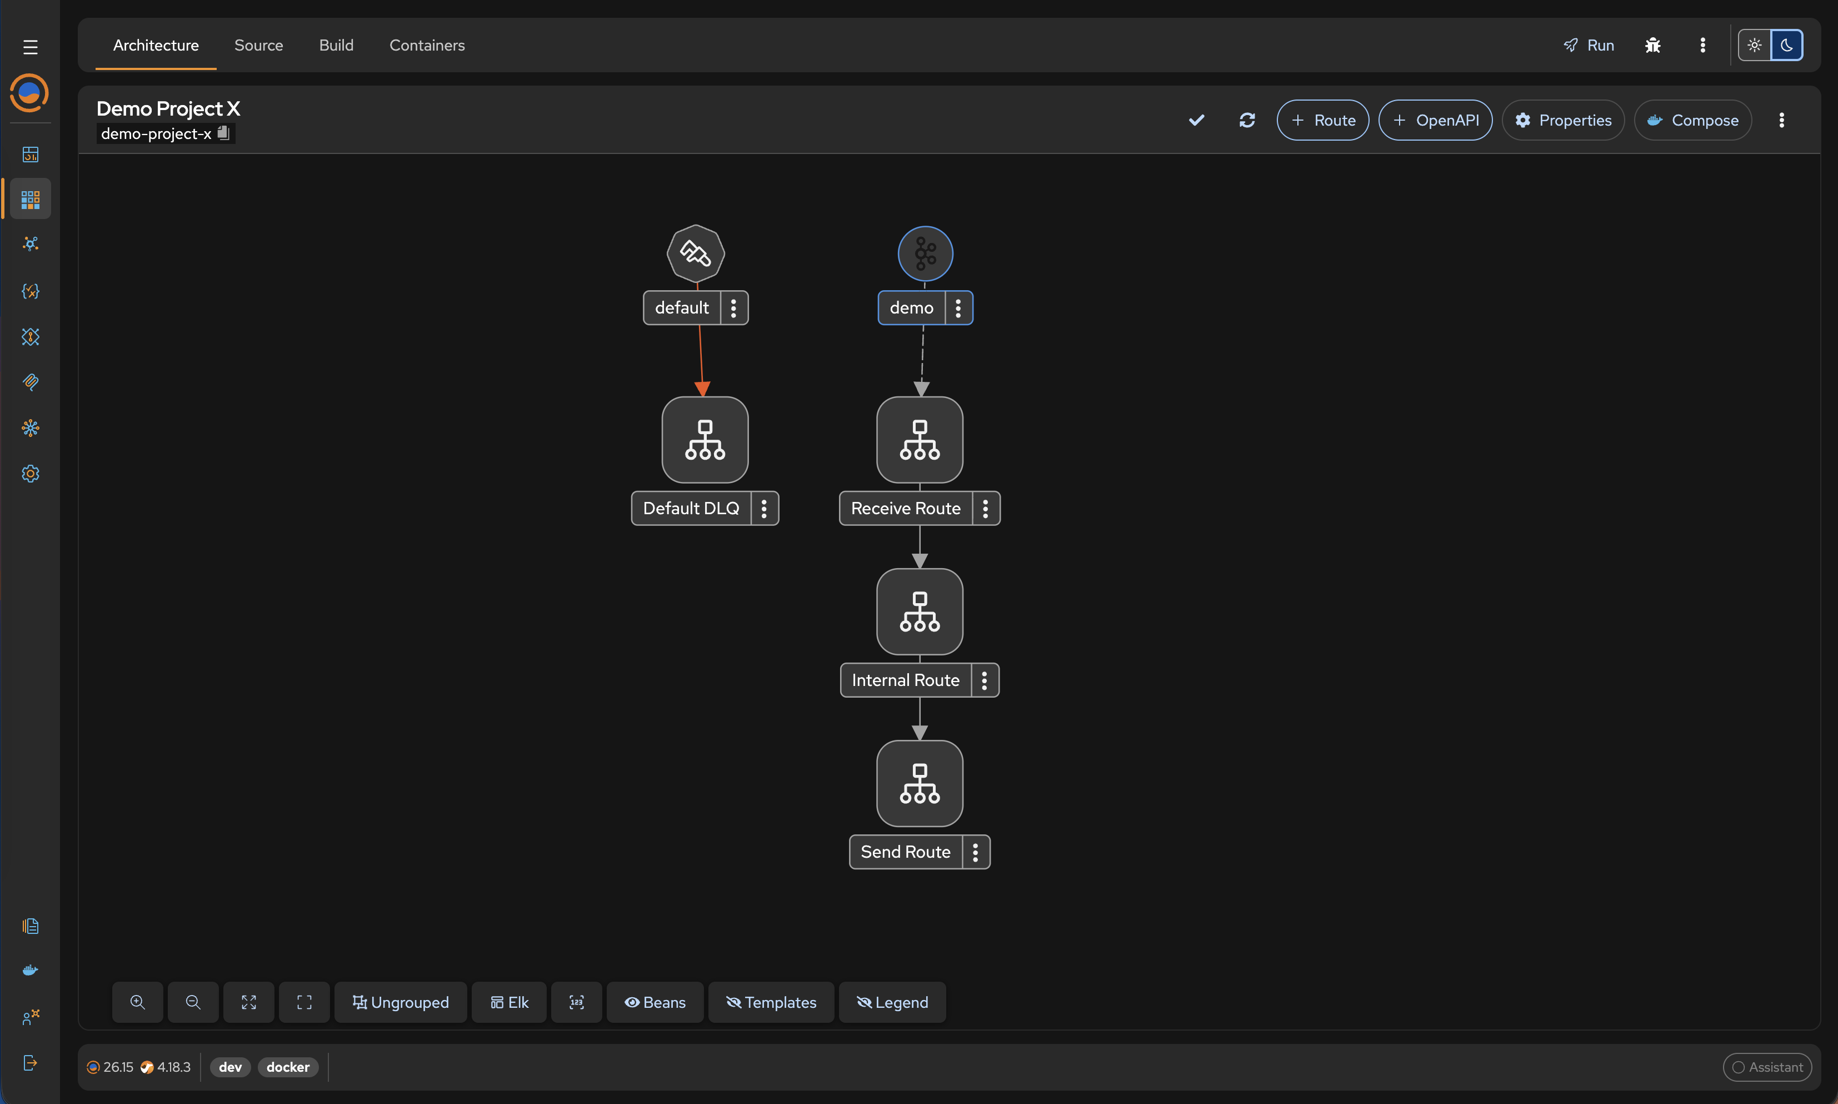
Task: Click the zoom out magnifier button
Action: 193,1002
